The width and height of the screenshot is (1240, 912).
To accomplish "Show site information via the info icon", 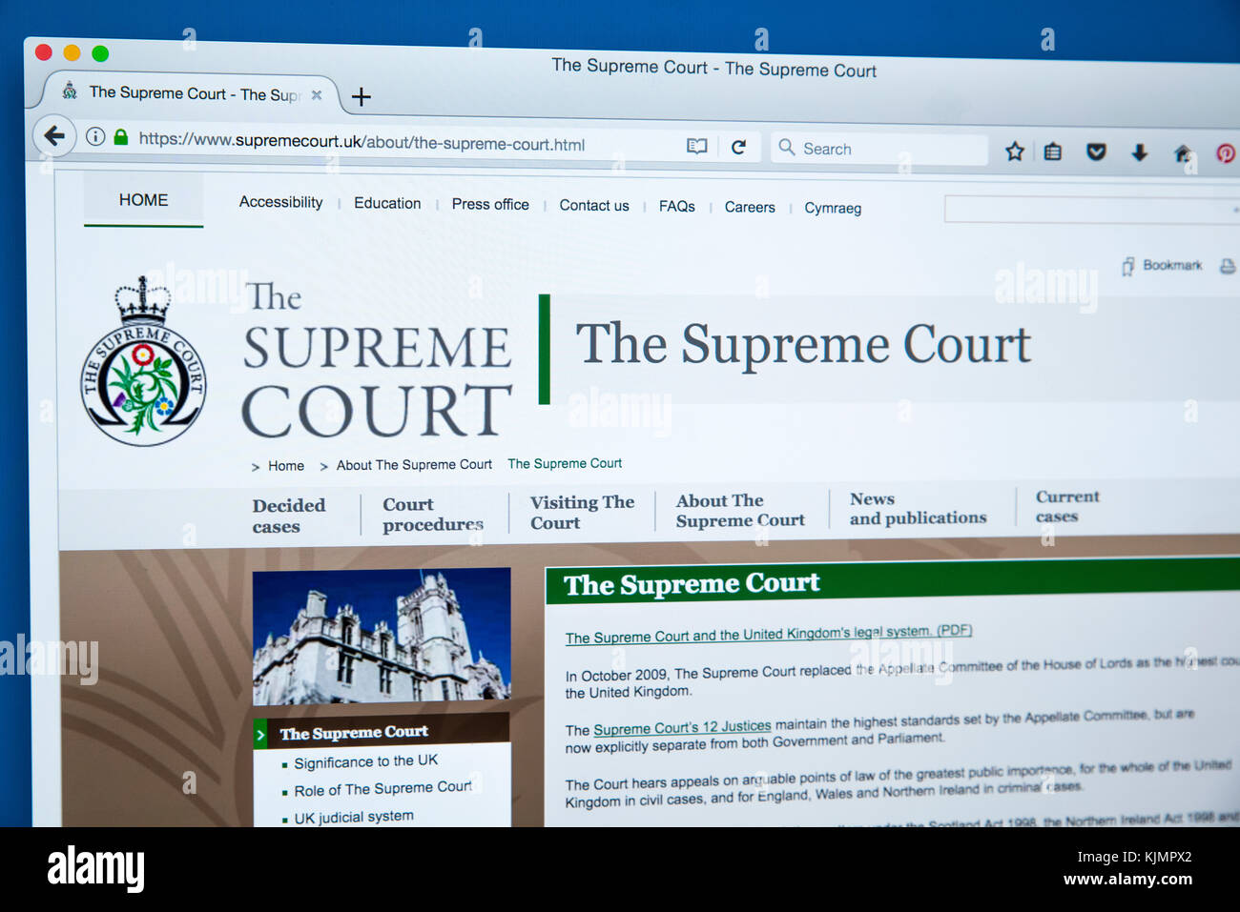I will point(95,136).
